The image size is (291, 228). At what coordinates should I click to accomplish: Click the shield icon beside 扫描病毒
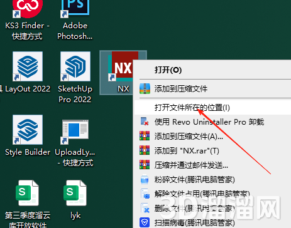coord(145,222)
